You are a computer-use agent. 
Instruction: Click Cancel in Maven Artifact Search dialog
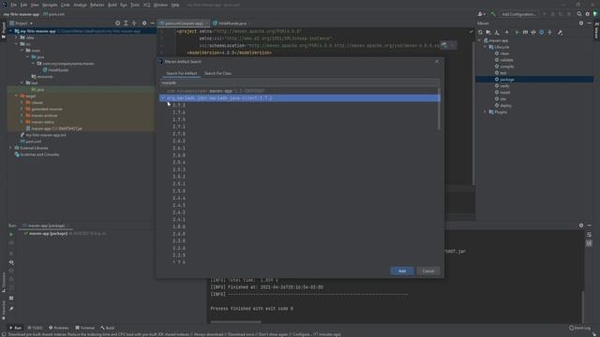(x=427, y=271)
